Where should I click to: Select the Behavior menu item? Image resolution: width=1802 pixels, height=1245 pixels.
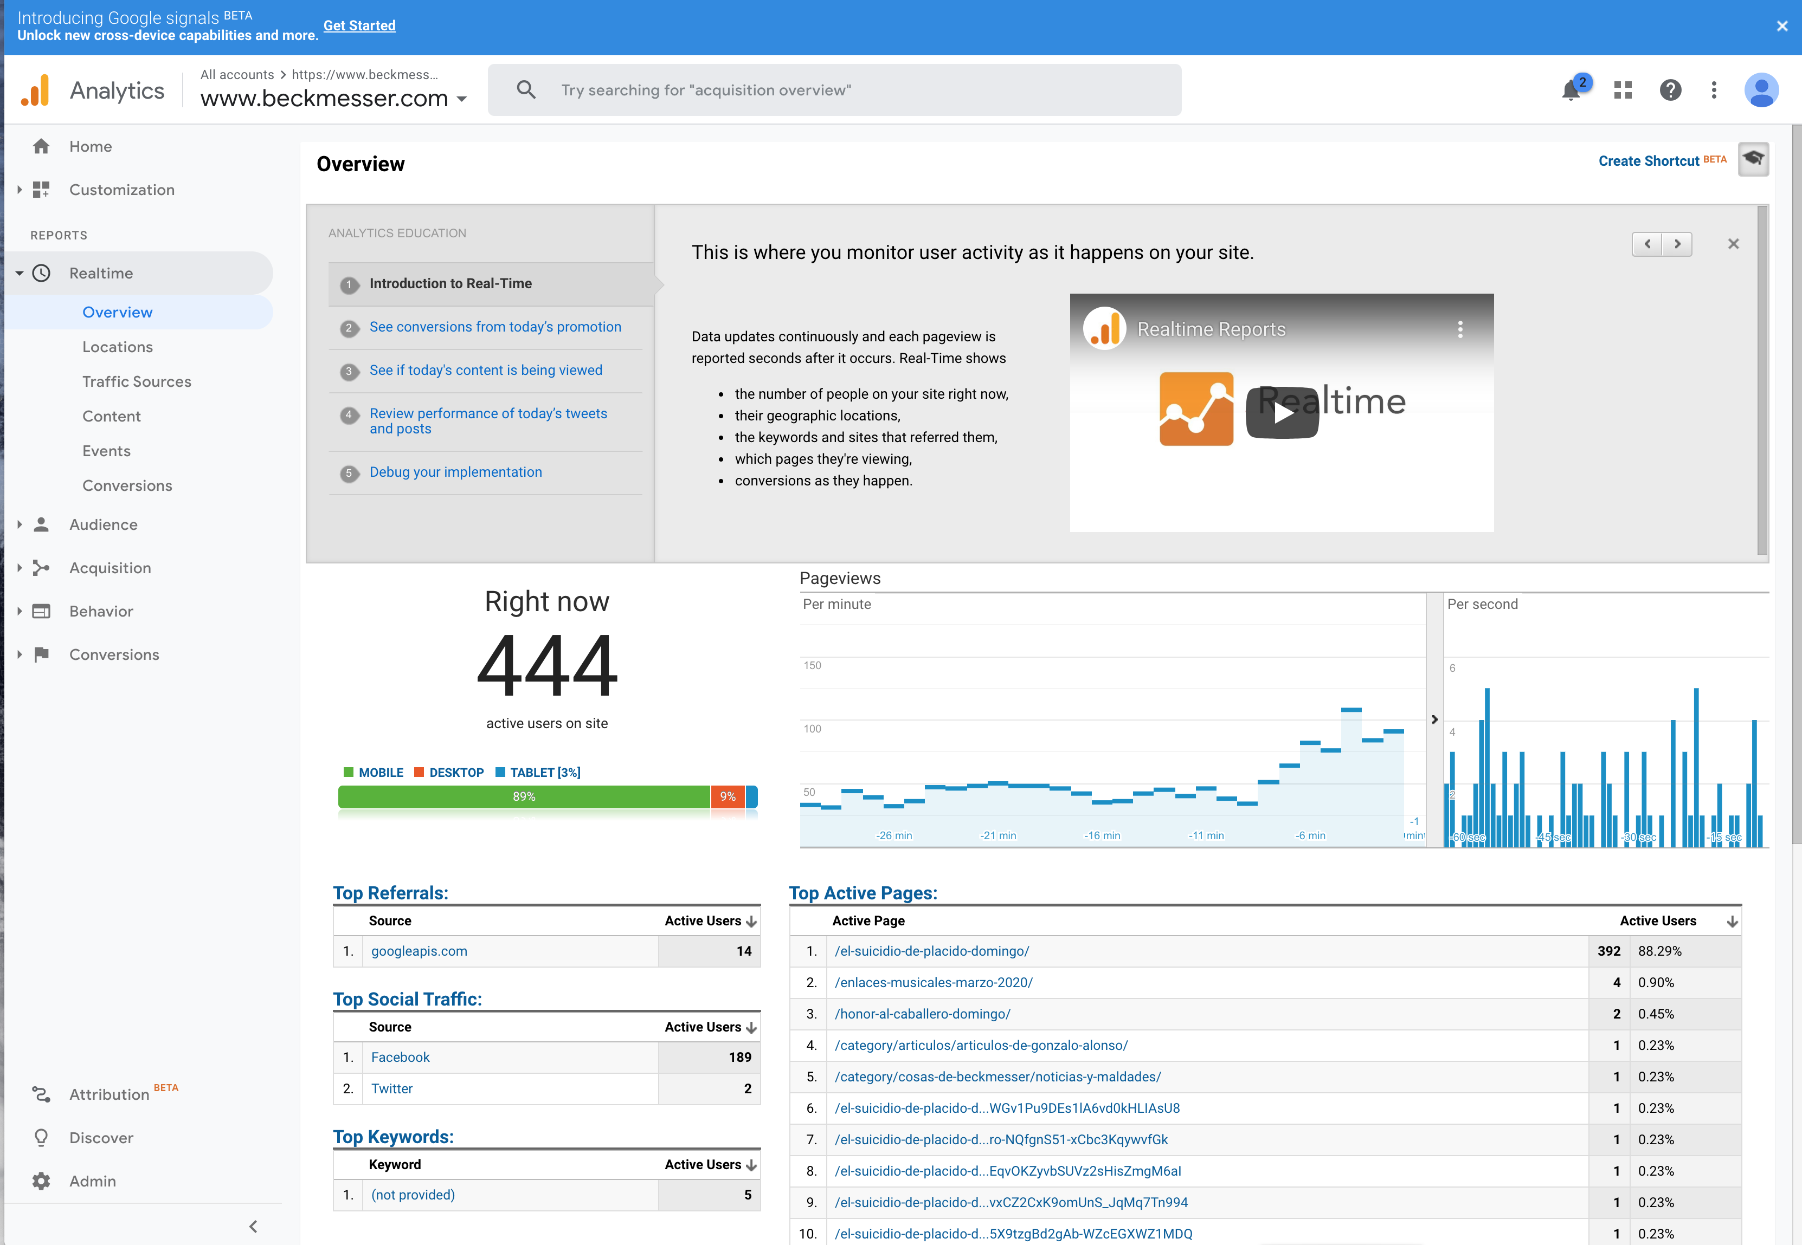[102, 610]
